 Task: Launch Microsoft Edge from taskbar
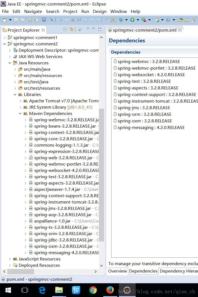pyautogui.click(x=42, y=290)
